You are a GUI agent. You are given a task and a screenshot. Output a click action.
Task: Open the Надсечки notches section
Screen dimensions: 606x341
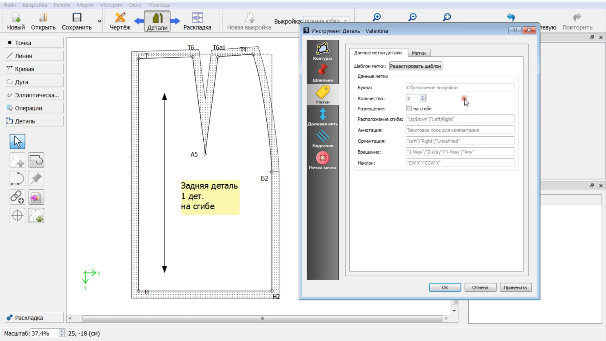322,139
